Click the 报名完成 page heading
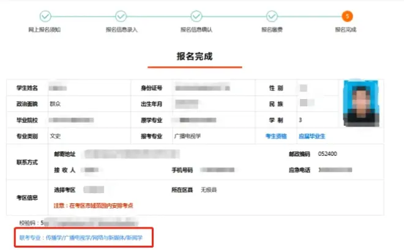Screen dimensions: 404x250 pos(195,57)
